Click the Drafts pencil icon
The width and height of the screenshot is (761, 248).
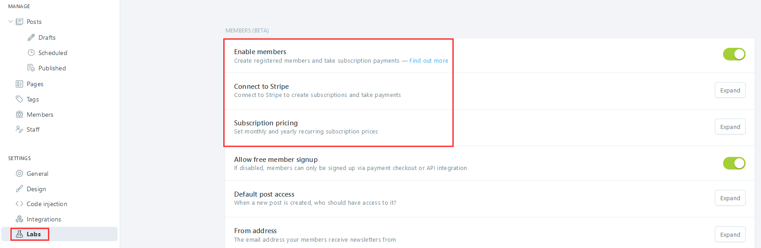31,37
